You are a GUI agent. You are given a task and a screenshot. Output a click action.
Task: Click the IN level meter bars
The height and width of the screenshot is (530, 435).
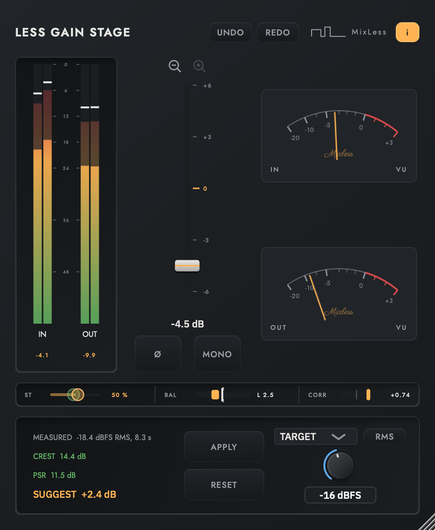point(43,194)
